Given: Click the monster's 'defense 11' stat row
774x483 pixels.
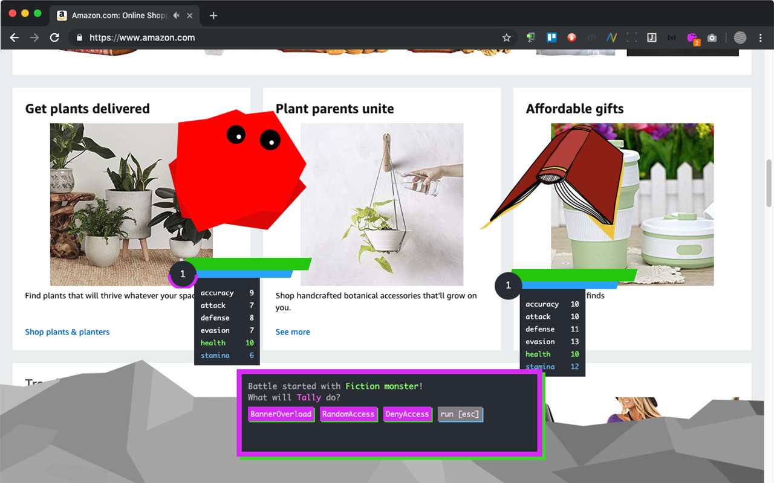Looking at the screenshot, I should (x=552, y=329).
